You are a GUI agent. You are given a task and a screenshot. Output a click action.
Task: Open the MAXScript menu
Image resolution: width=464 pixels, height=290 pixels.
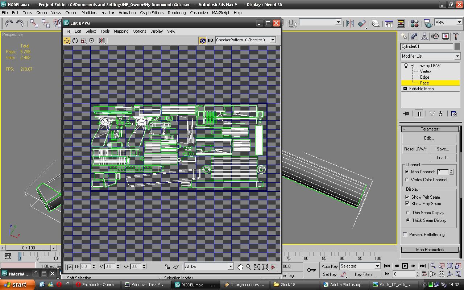(221, 13)
